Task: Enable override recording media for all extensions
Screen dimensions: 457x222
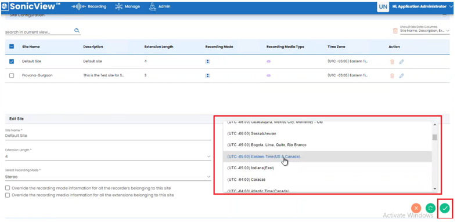Action: (x=8, y=195)
